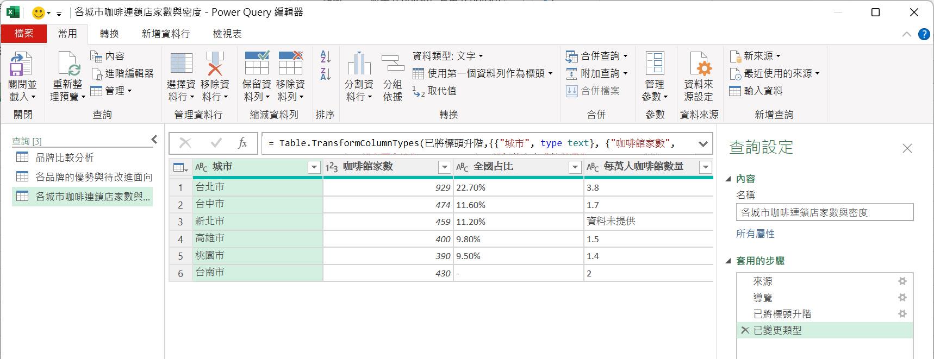Open the 進階編輯器 advanced editor
The height and width of the screenshot is (359, 934).
click(x=123, y=73)
